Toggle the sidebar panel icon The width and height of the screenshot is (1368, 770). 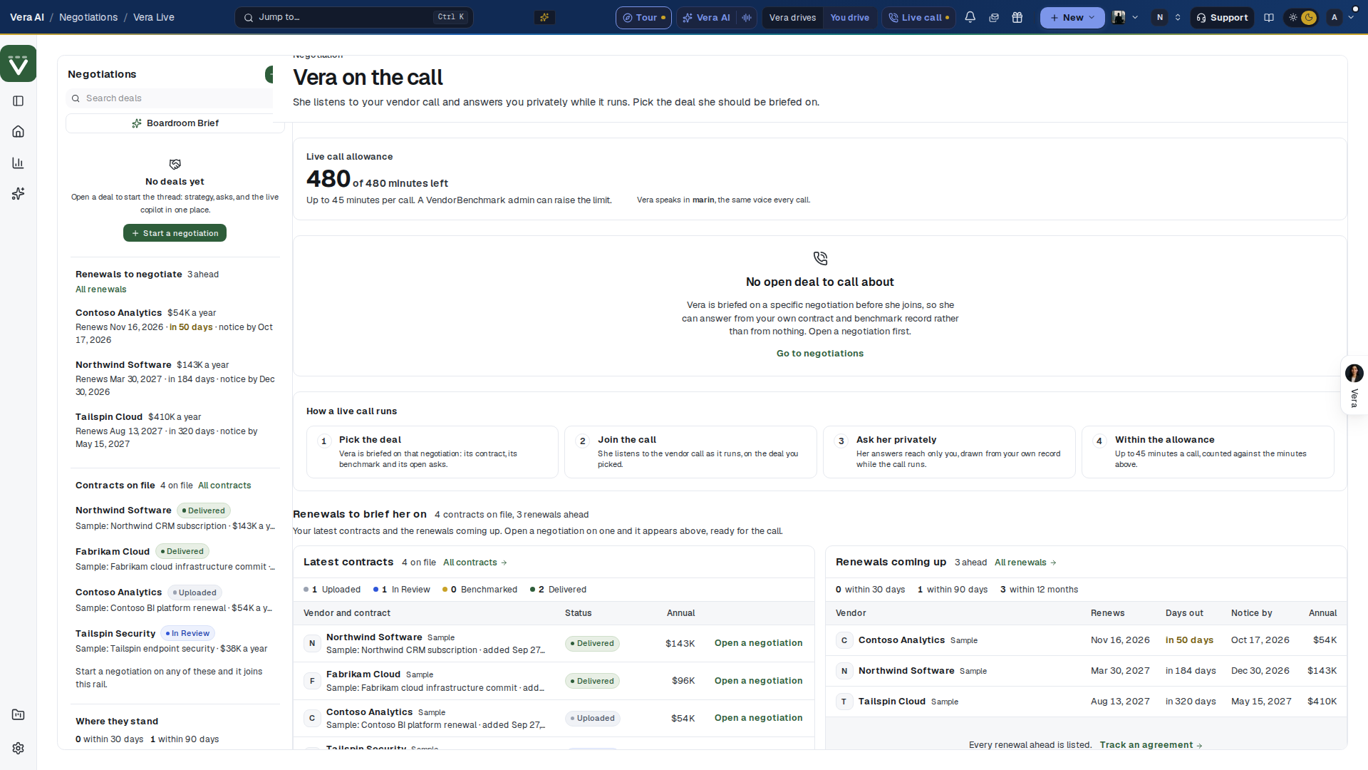coord(19,101)
